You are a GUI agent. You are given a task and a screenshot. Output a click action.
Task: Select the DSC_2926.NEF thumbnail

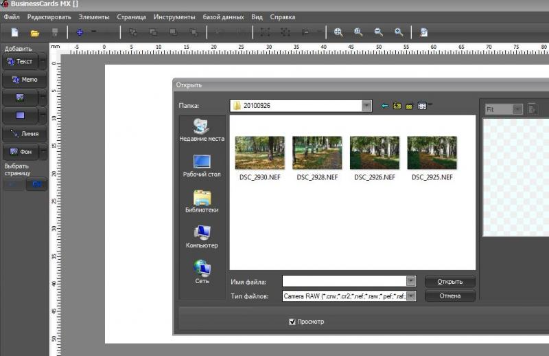point(375,153)
